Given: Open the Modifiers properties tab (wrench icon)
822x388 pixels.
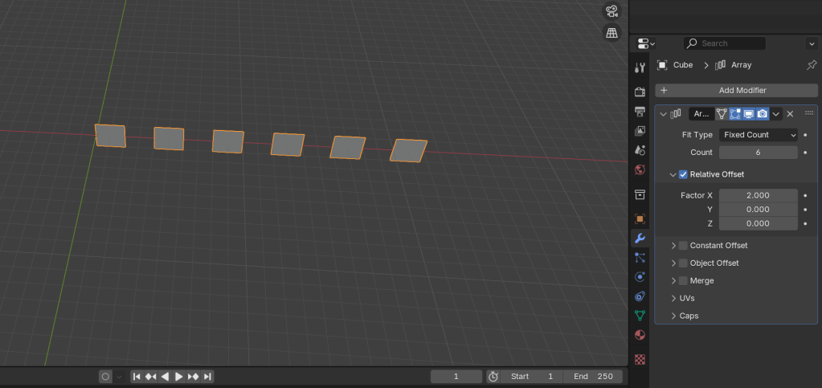Looking at the screenshot, I should pos(640,239).
